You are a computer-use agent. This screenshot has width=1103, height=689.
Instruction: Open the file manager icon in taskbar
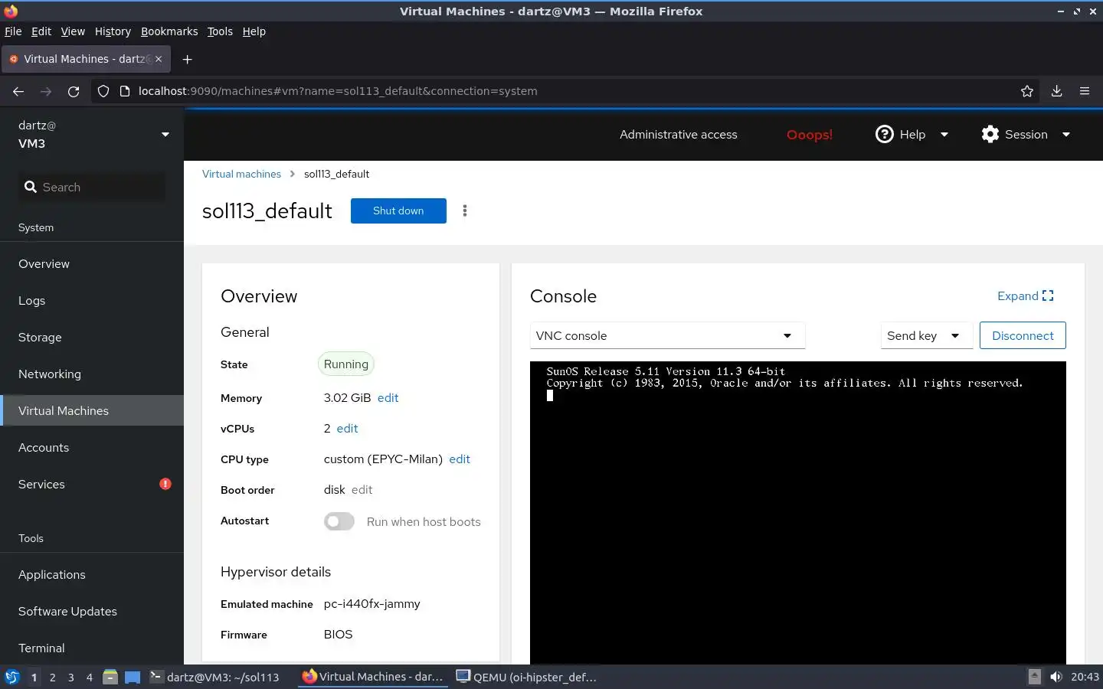pyautogui.click(x=110, y=677)
